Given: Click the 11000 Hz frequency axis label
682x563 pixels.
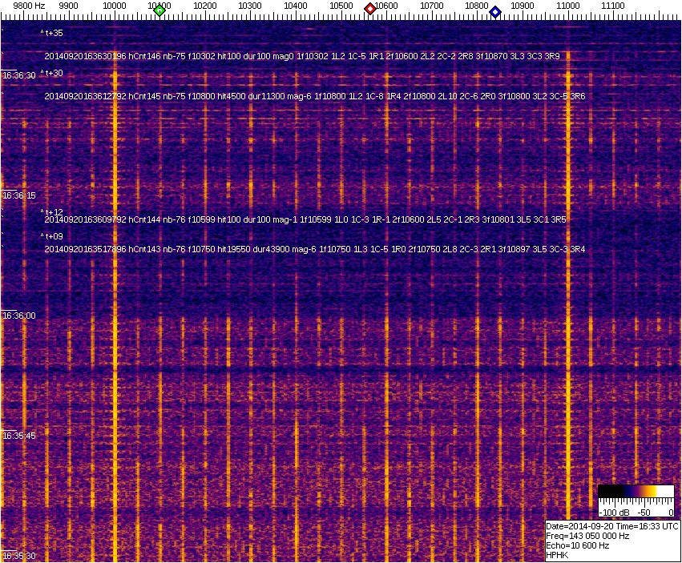Looking at the screenshot, I should click(568, 6).
